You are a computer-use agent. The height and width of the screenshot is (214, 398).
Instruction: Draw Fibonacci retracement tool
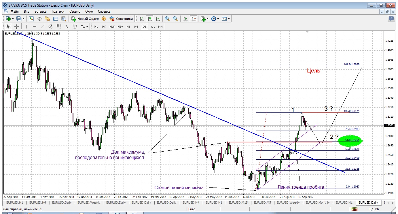(x=58, y=26)
